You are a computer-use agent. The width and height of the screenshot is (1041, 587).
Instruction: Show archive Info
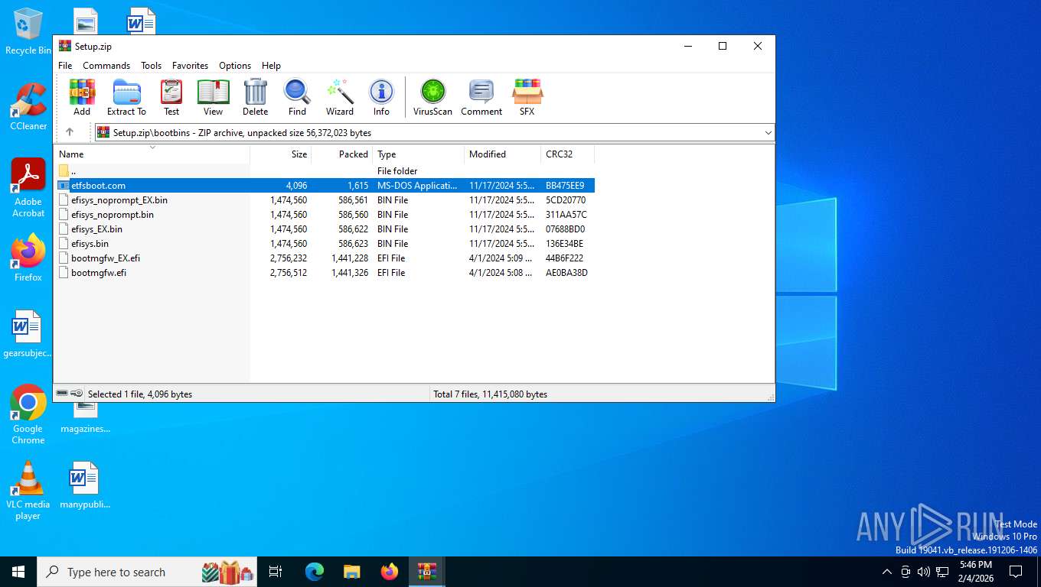381,97
